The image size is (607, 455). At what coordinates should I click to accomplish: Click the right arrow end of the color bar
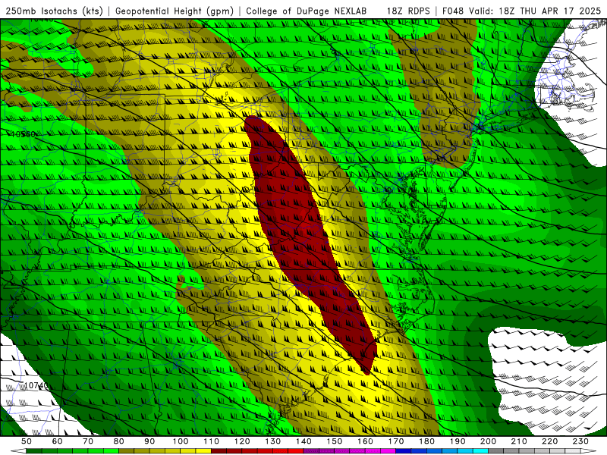pyautogui.click(x=589, y=451)
